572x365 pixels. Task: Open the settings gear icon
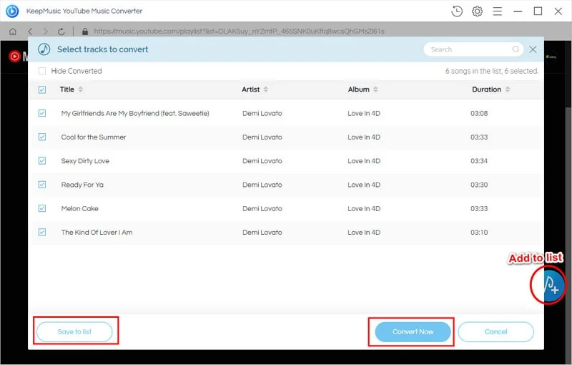pyautogui.click(x=477, y=11)
